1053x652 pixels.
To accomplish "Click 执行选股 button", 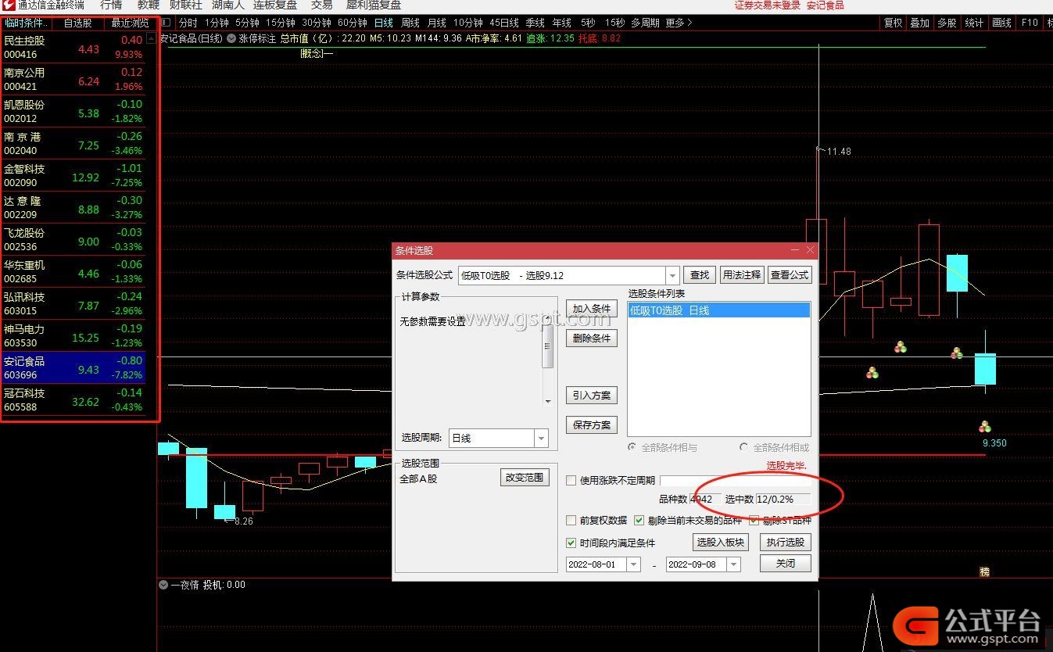I will tap(785, 543).
